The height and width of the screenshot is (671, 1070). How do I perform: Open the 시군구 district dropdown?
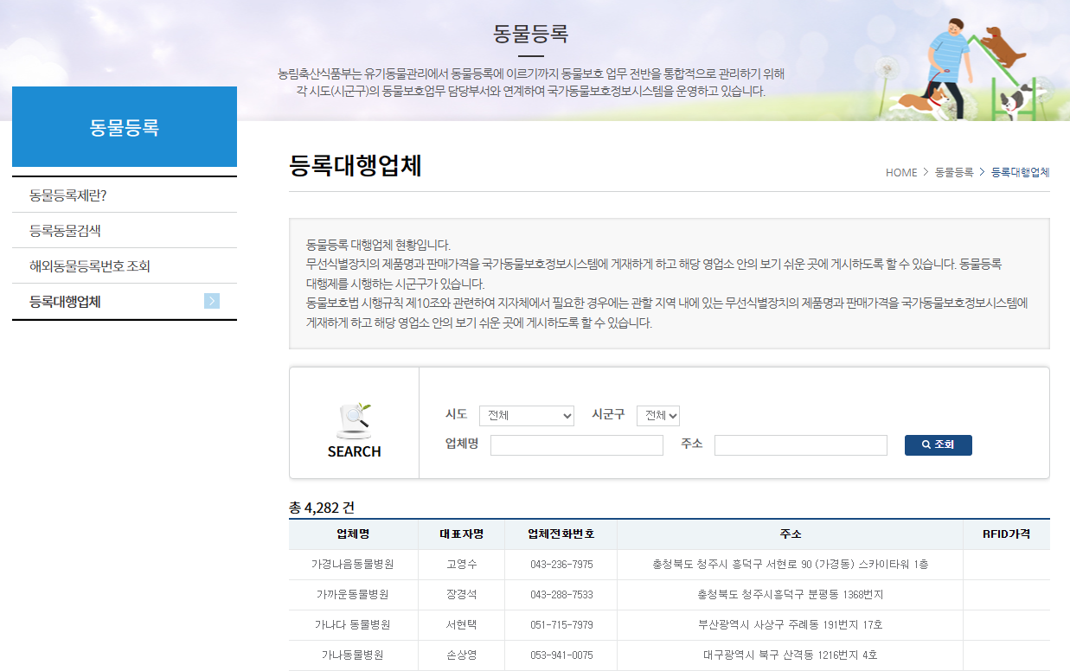658,415
